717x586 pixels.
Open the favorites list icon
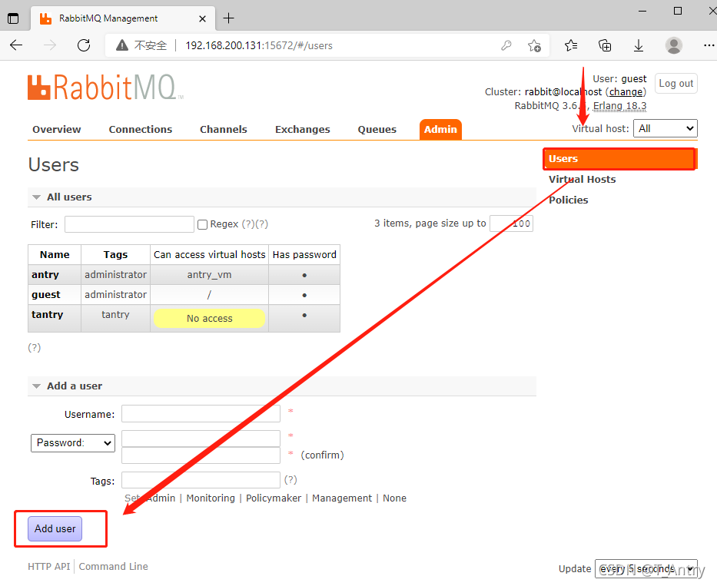[571, 45]
